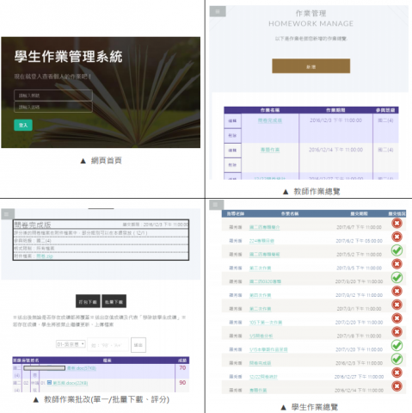Click '2016/12/14 下午 11:00:00' in teacher table
This screenshot has width=412, height=413.
(x=335, y=150)
